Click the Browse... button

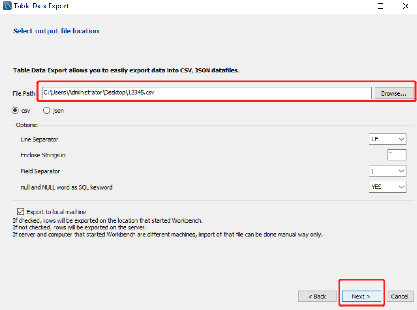394,93
